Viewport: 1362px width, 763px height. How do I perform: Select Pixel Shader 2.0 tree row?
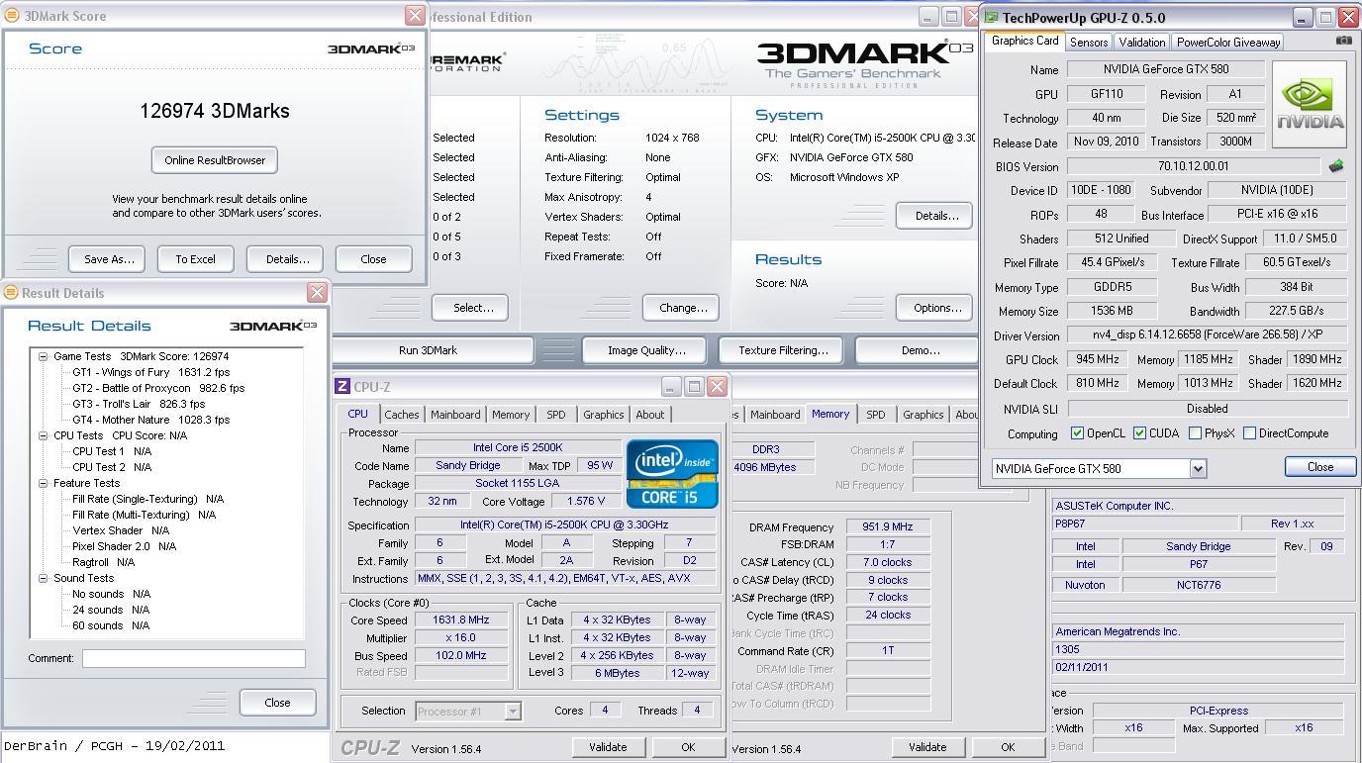click(x=124, y=546)
